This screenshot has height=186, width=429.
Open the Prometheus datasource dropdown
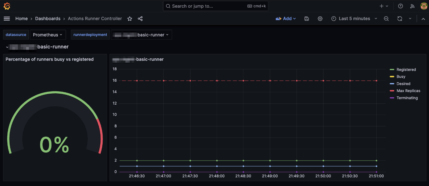pyautogui.click(x=48, y=35)
